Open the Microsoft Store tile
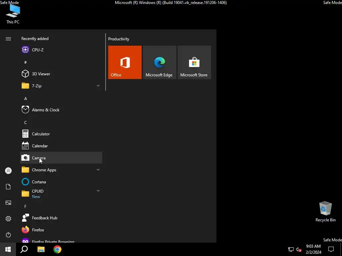342x256 pixels. (x=194, y=62)
